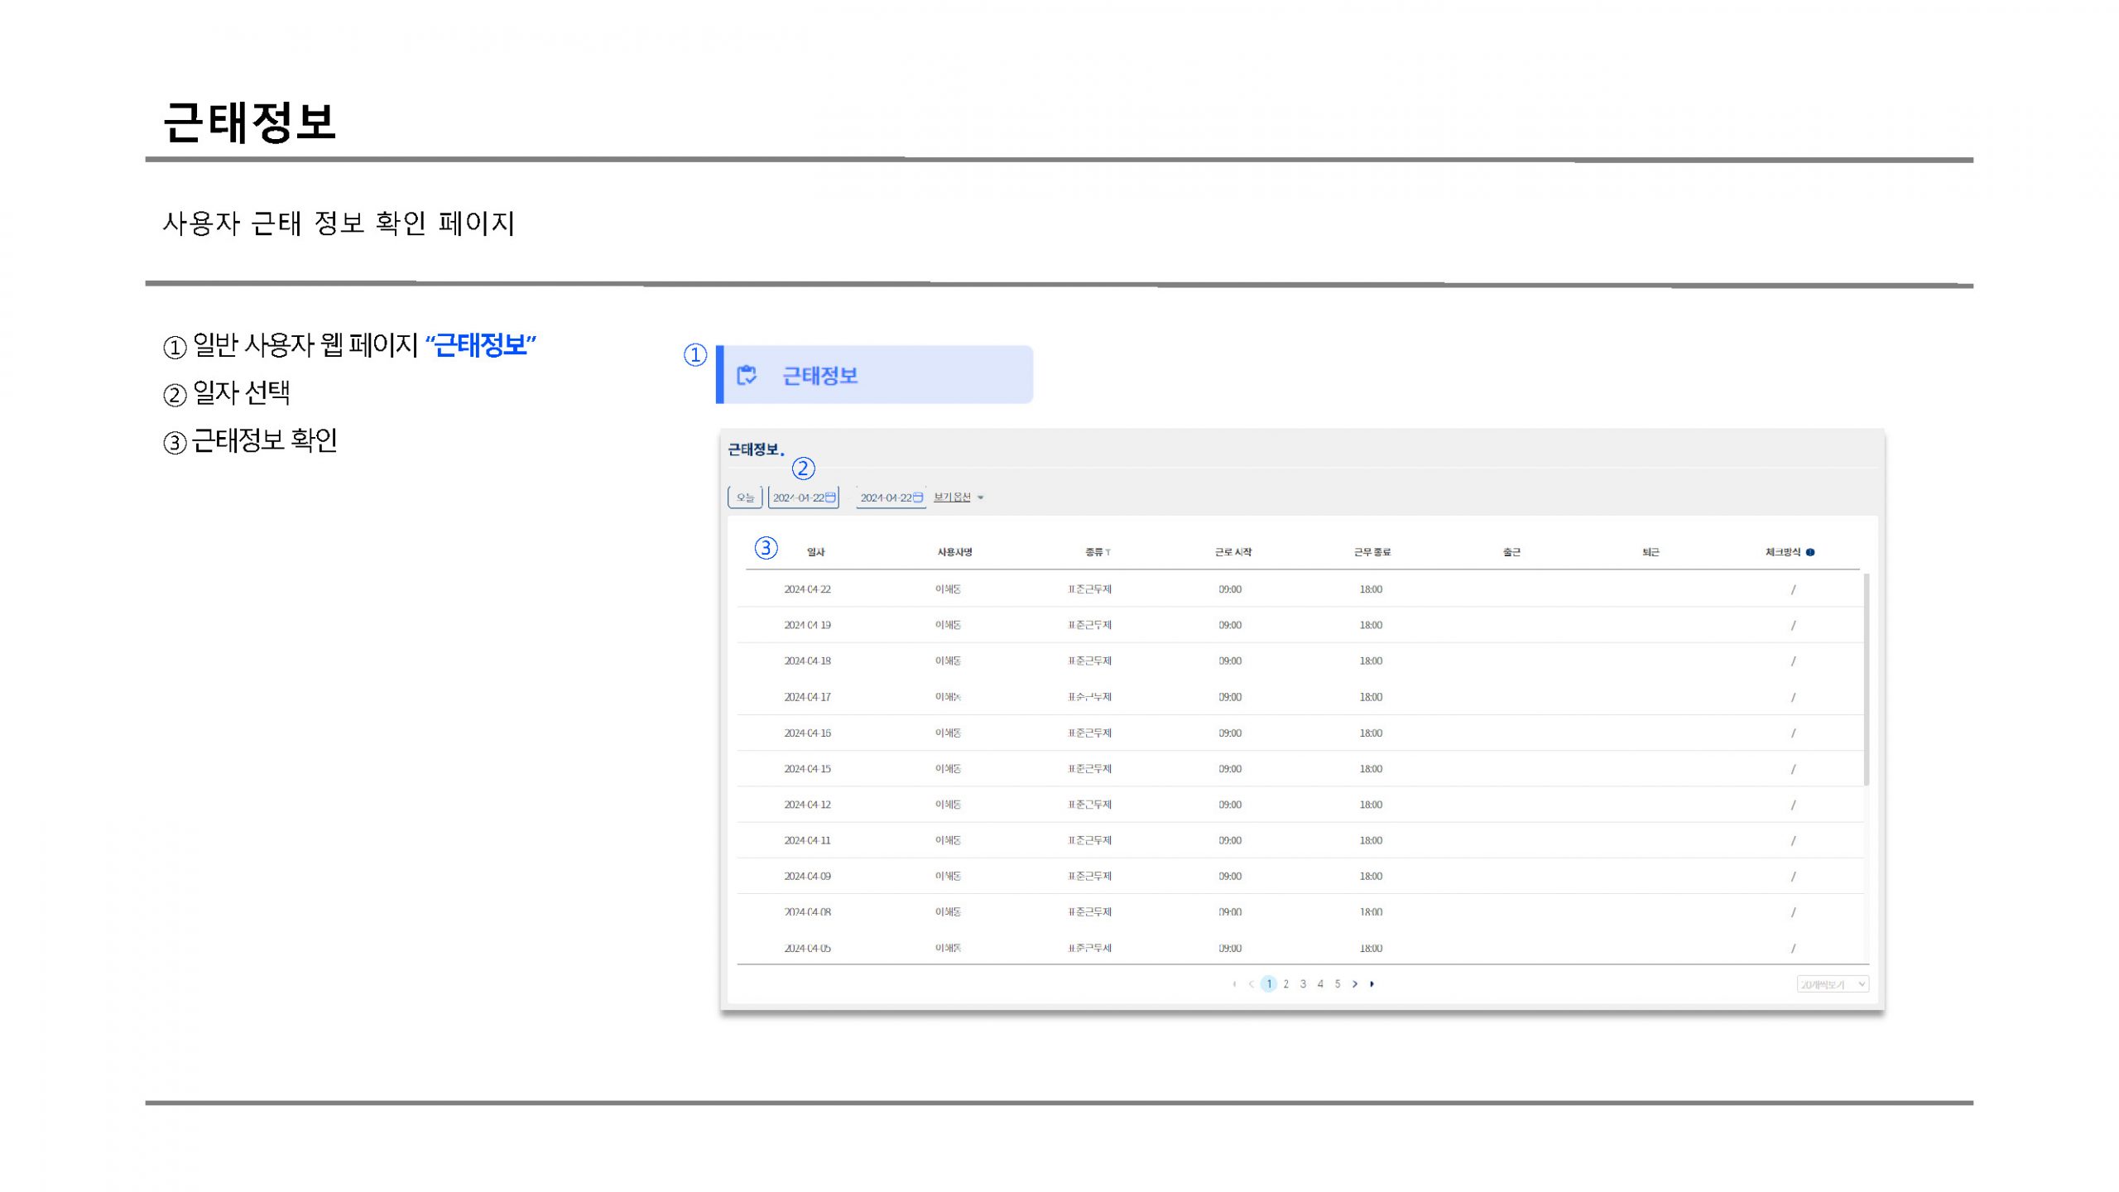This screenshot has height=1192, width=2119.
Task: Click the previous page arrow
Action: point(1251,984)
